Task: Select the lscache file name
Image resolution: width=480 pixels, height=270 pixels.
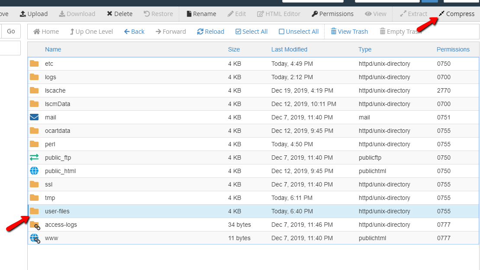Action: pos(55,90)
